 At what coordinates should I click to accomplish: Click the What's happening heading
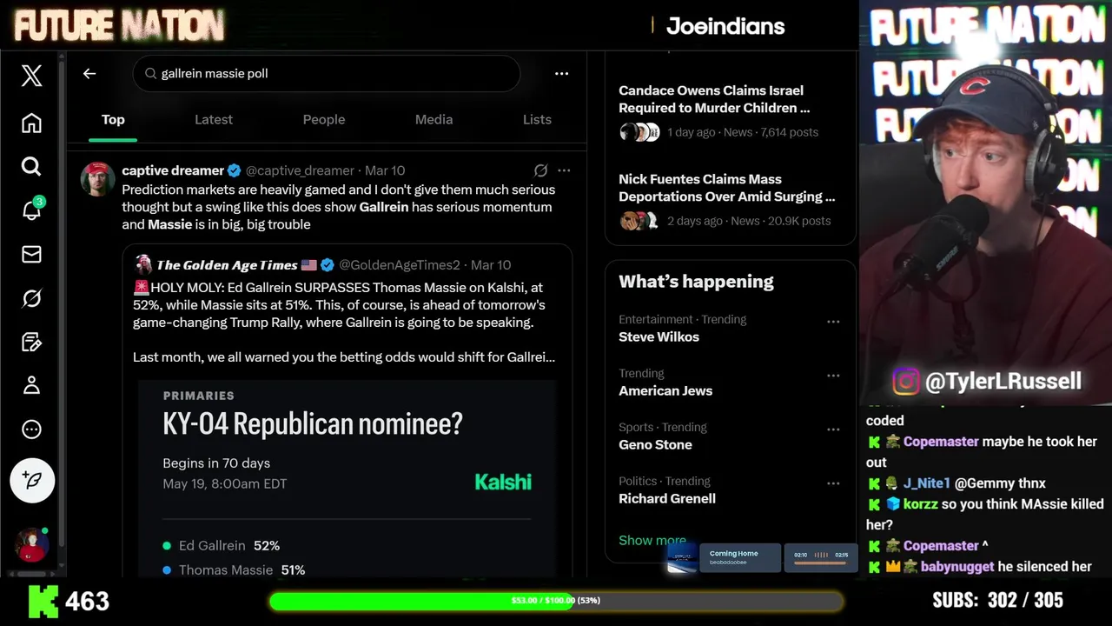pos(696,282)
